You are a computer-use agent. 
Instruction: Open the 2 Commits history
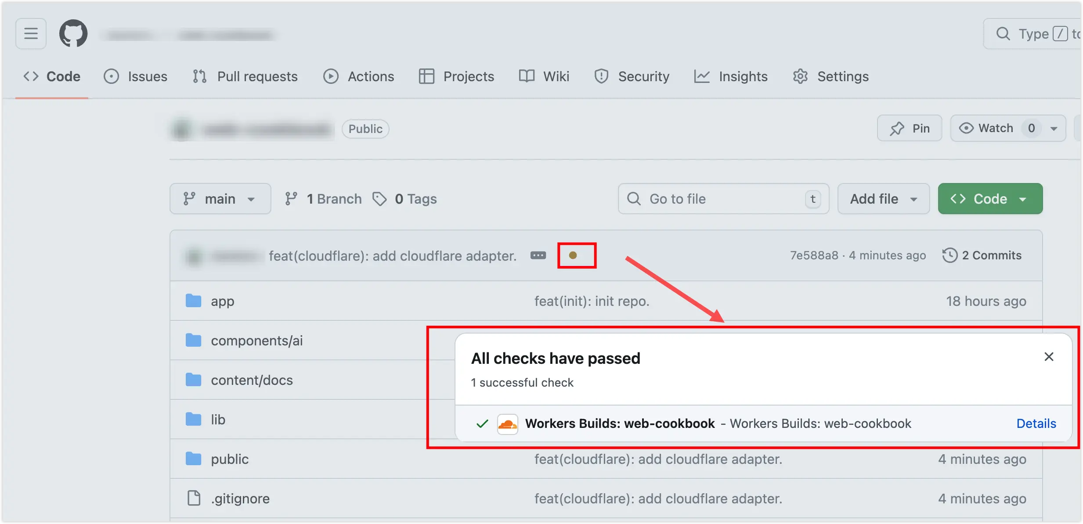[x=982, y=255]
